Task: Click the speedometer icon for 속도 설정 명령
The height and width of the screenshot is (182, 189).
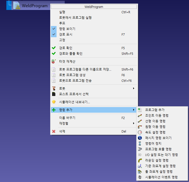Action: point(140,132)
